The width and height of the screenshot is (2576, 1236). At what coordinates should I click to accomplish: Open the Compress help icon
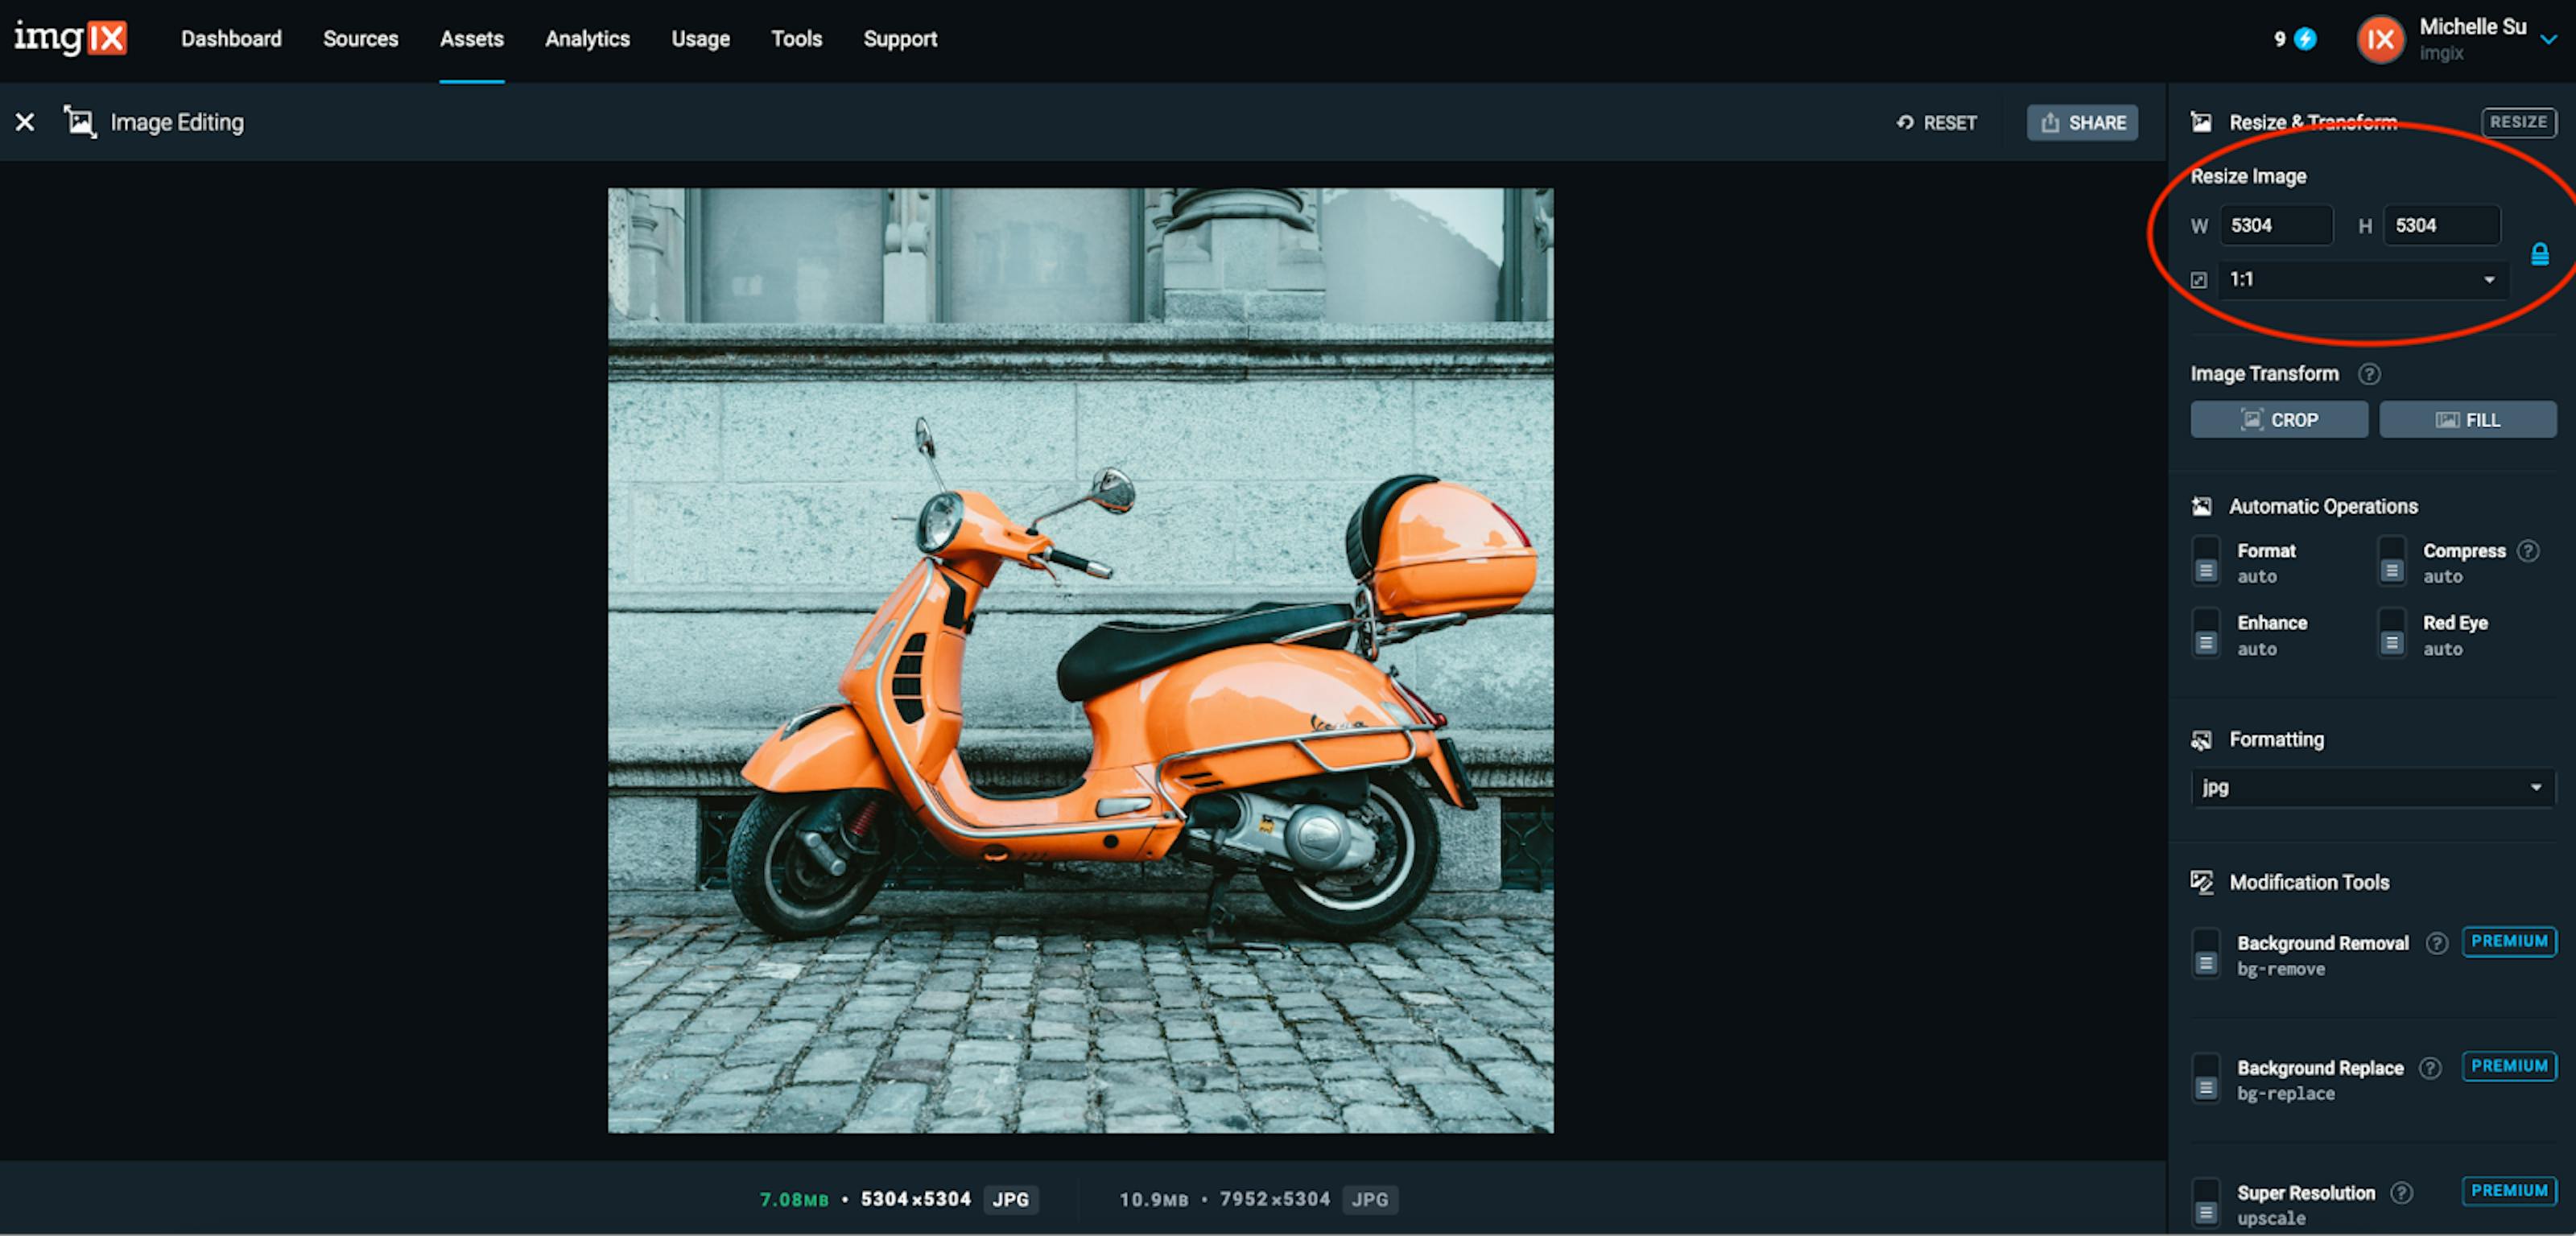(2529, 551)
